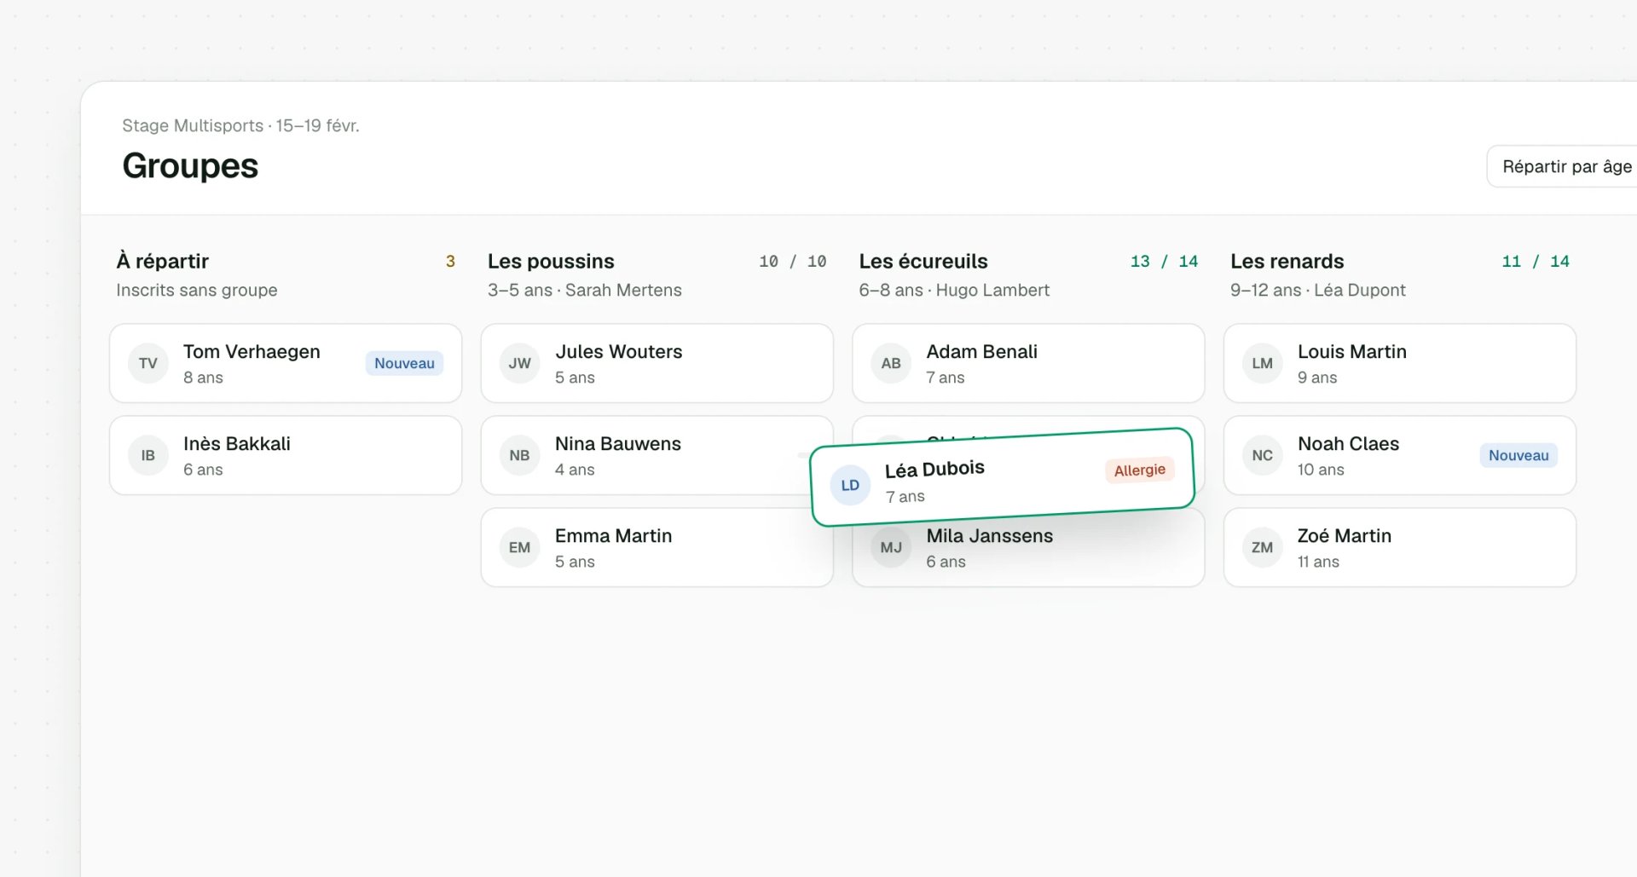This screenshot has width=1637, height=877.
Task: Click the Répartir par âge button
Action: pyautogui.click(x=1564, y=166)
